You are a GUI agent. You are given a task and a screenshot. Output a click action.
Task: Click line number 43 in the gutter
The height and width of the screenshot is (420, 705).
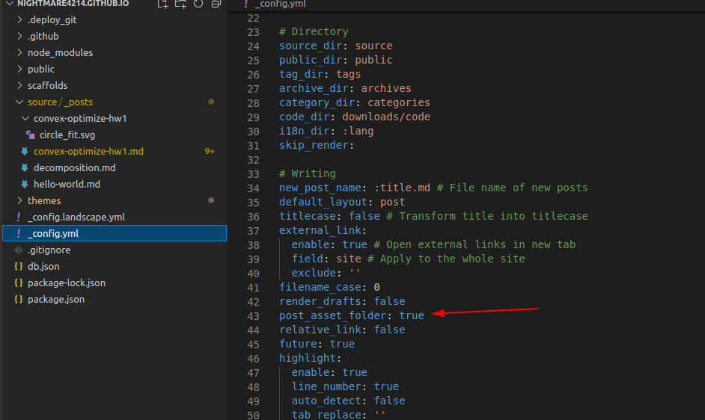[253, 316]
